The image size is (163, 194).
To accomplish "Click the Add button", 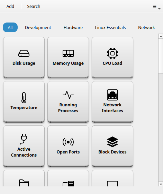I will coord(10,7).
